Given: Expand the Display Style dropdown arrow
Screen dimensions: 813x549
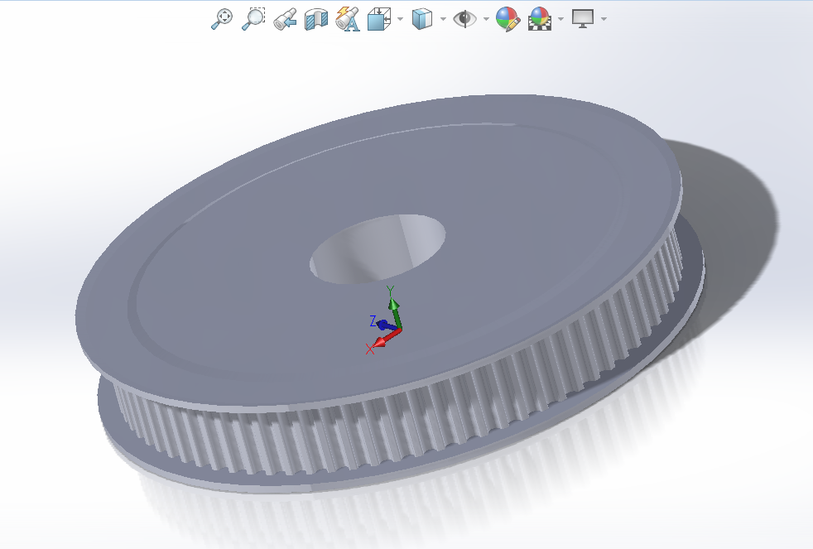Looking at the screenshot, I should coord(443,19).
